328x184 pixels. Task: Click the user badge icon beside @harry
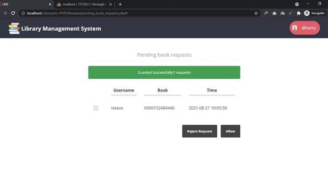pos(295,28)
